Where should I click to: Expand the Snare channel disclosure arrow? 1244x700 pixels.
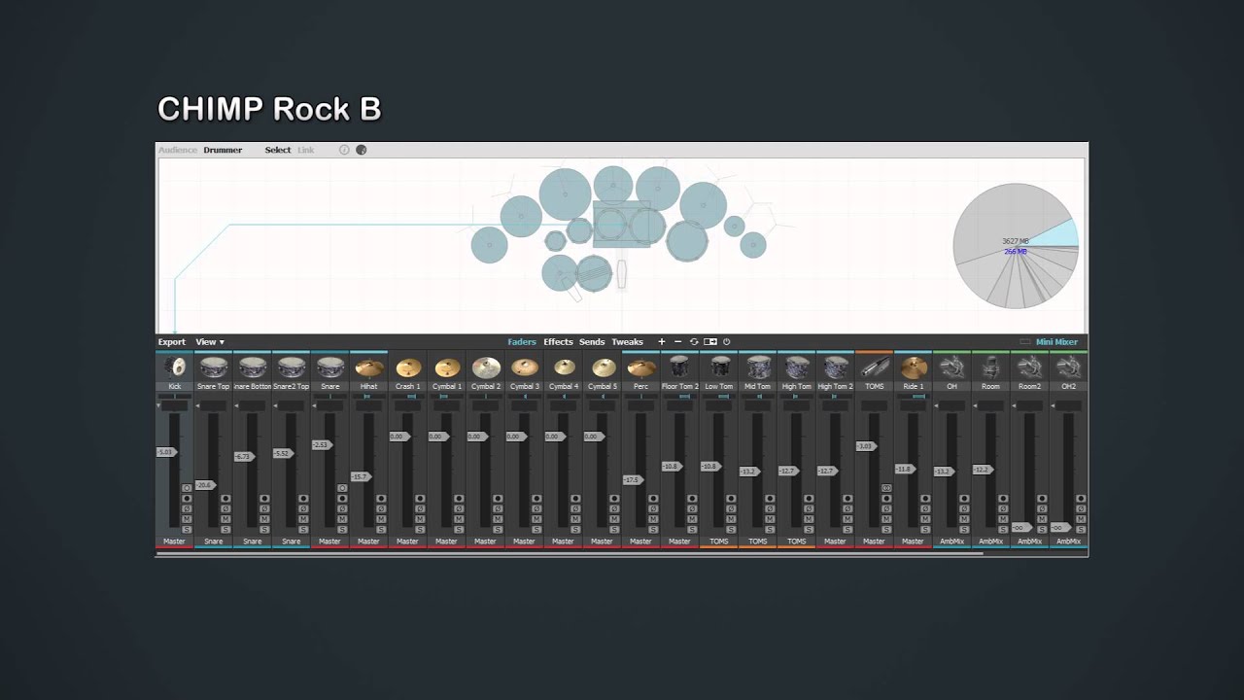click(x=314, y=405)
